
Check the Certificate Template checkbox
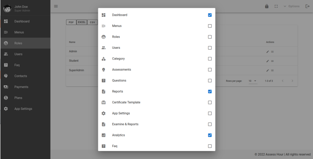210,103
